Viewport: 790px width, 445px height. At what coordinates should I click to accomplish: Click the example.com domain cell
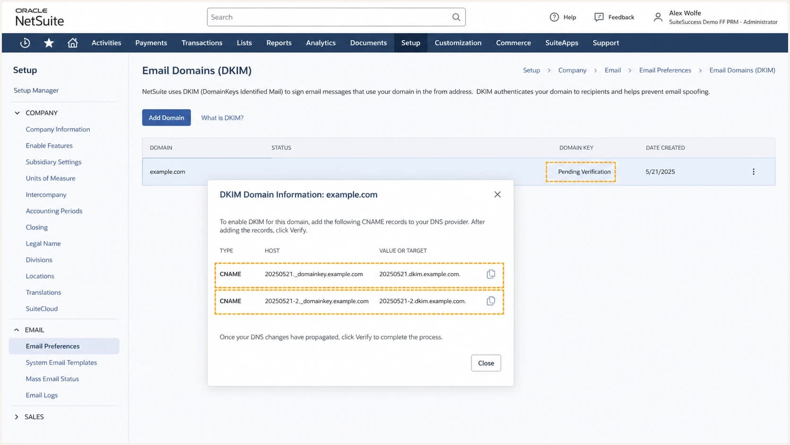[167, 172]
